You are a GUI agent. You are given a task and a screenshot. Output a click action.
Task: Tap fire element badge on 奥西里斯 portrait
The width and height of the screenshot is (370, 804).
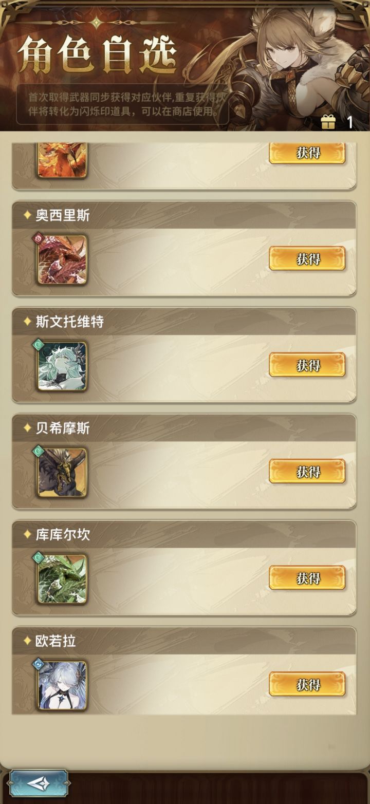(x=39, y=238)
